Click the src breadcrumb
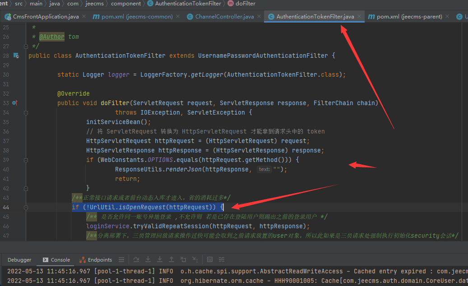 [19, 4]
